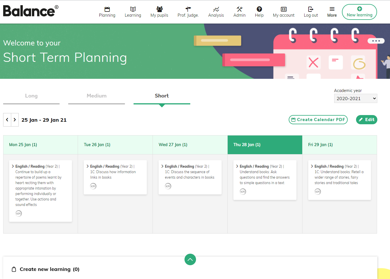Expand the Create new learning panel arrow
Screen dimensions: 390x279
pyautogui.click(x=190, y=259)
